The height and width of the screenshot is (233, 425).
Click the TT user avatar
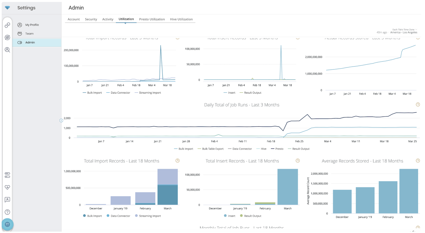pyautogui.click(x=7, y=224)
